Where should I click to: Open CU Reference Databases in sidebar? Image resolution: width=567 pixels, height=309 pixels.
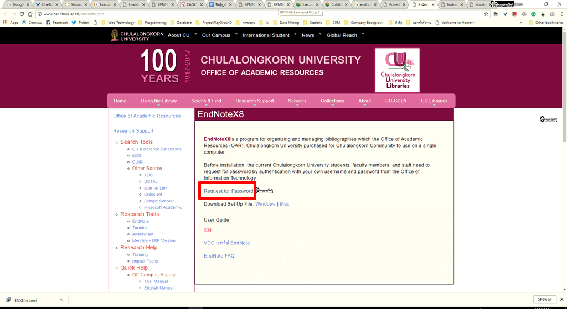pos(157,149)
